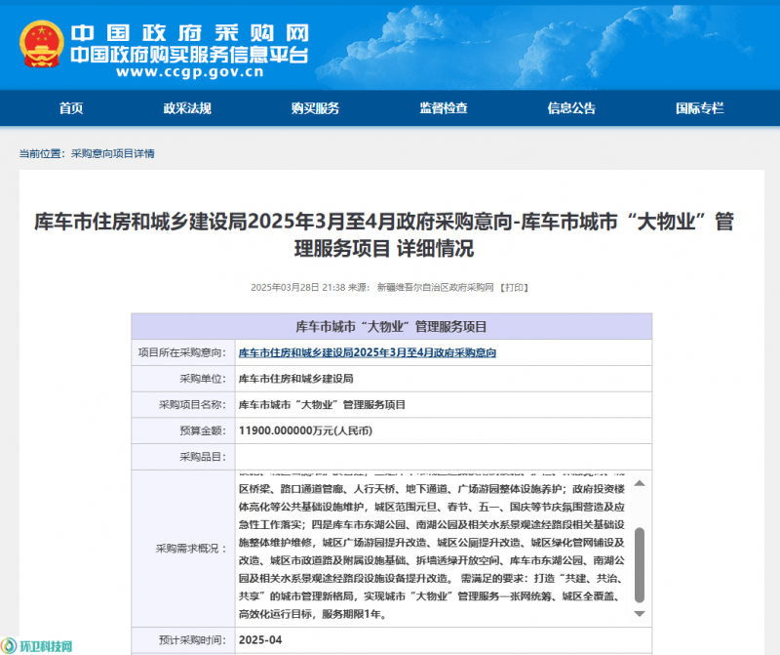Click the source text 新疆维吾尔自治区政府采购网
Screen dimensions: 780x655
coord(435,287)
